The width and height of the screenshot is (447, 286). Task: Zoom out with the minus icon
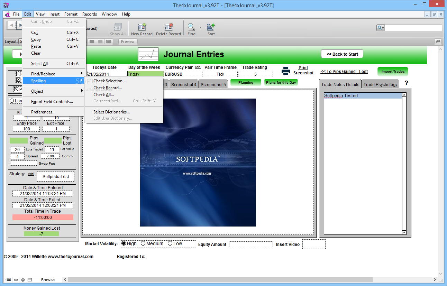(16, 280)
